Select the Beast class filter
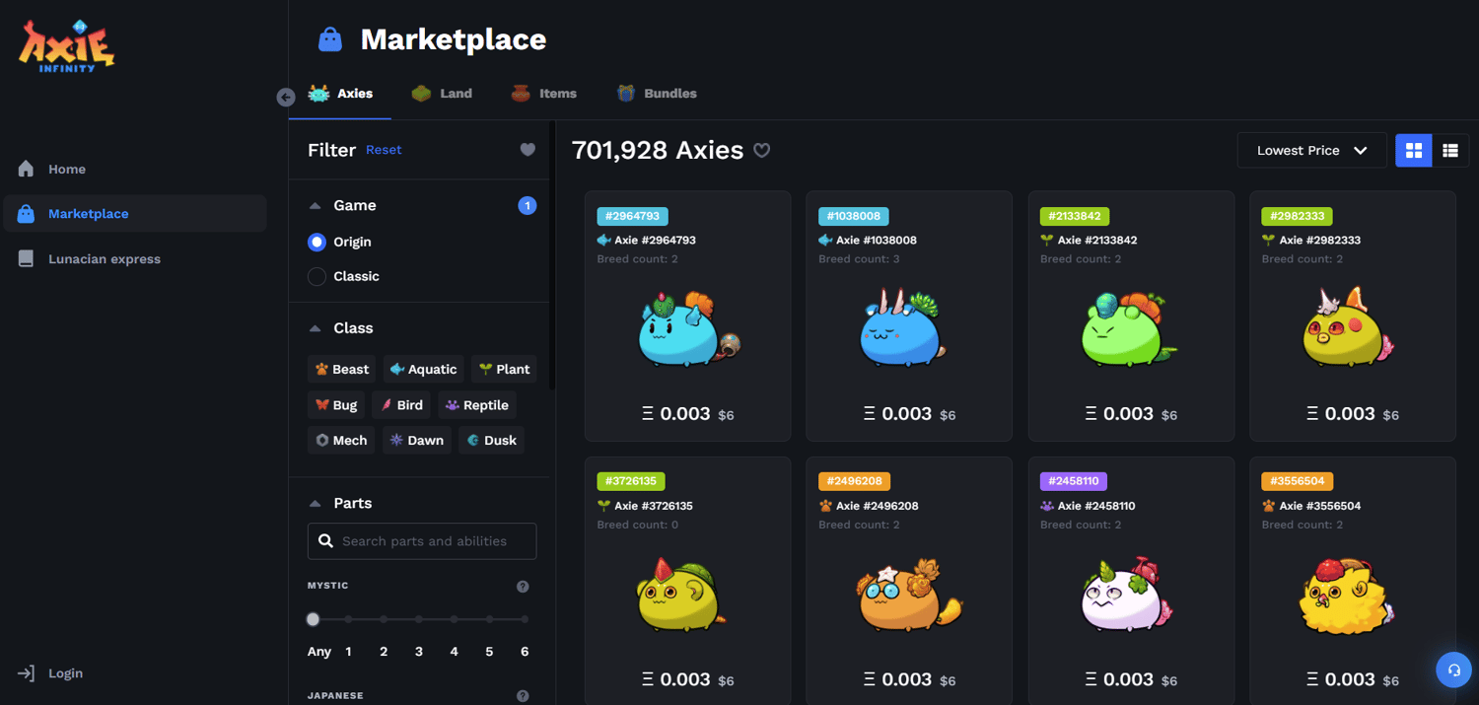Image resolution: width=1479 pixels, height=705 pixels. pyautogui.click(x=341, y=369)
